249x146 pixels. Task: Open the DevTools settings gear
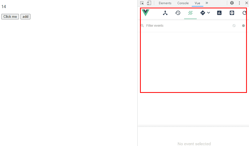tap(232, 3)
